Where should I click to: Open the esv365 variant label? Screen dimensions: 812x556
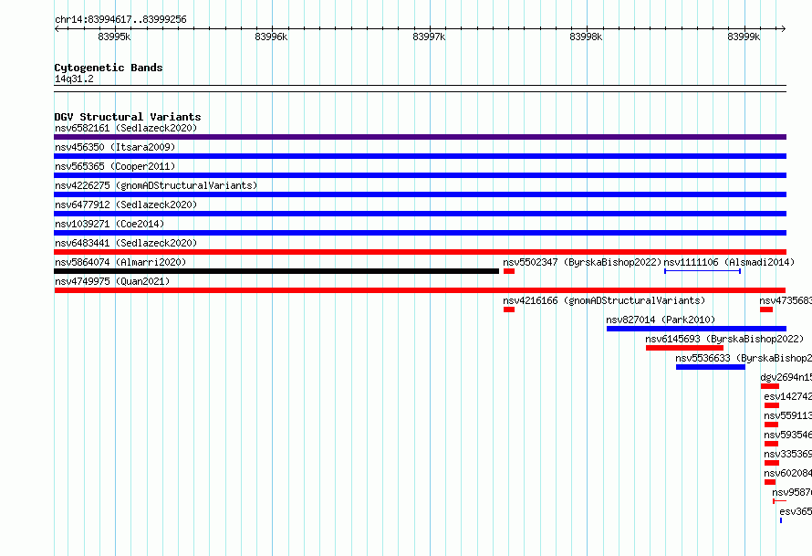click(x=796, y=511)
